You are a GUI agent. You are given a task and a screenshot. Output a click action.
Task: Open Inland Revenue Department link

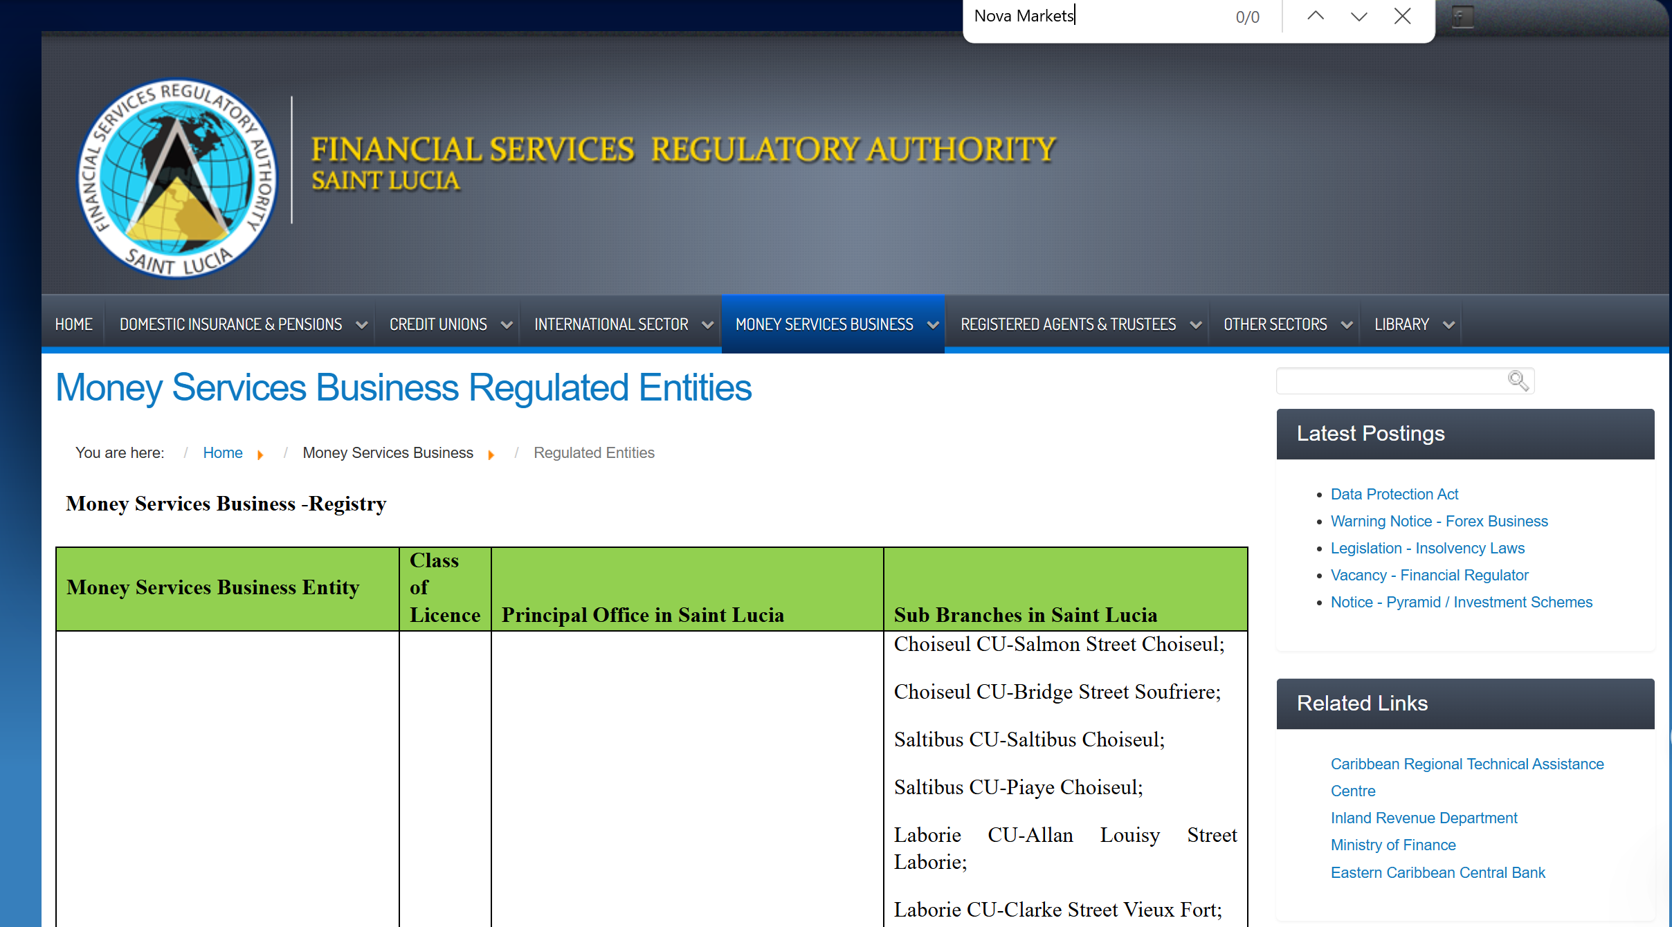click(x=1424, y=818)
